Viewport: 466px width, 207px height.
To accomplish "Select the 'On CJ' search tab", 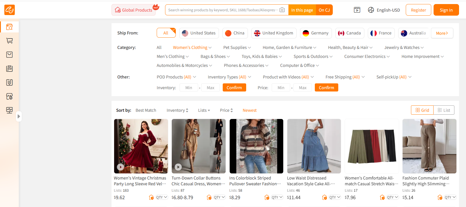I will point(324,10).
